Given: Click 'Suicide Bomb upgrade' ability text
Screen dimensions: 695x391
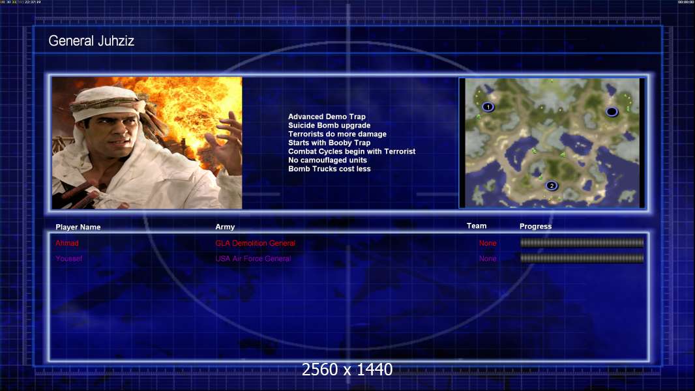Looking at the screenshot, I should tap(329, 125).
